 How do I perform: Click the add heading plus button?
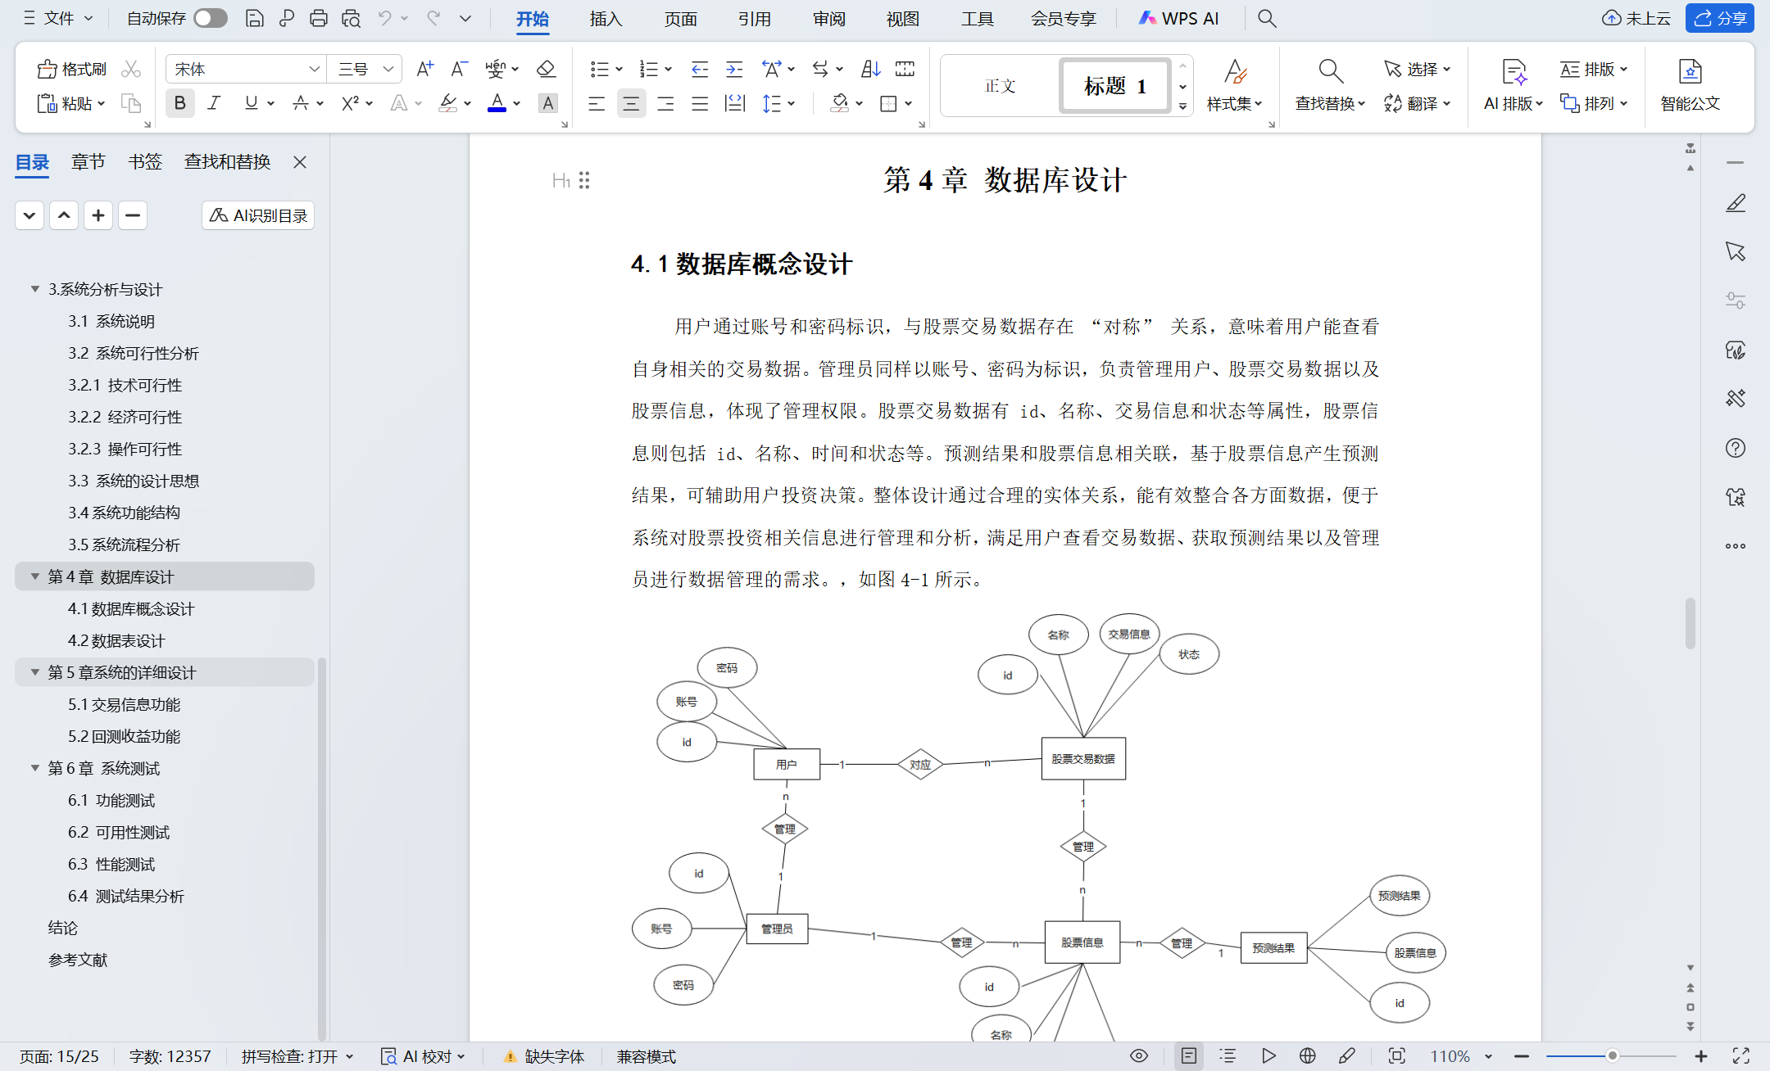pyautogui.click(x=98, y=215)
